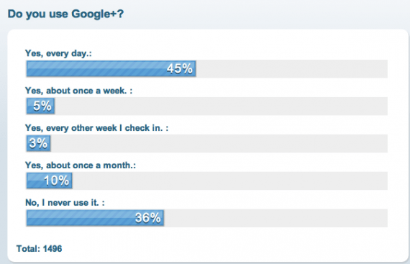Click the gray track of the once a week bar
This screenshot has width=410, height=264.
[x=222, y=106]
